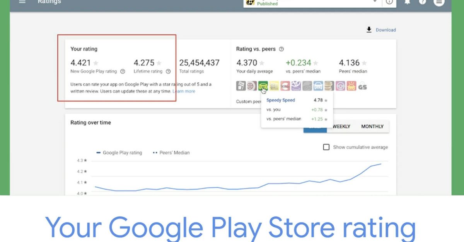Click the steering wheel peer app icon
464x242 pixels.
coord(340,86)
